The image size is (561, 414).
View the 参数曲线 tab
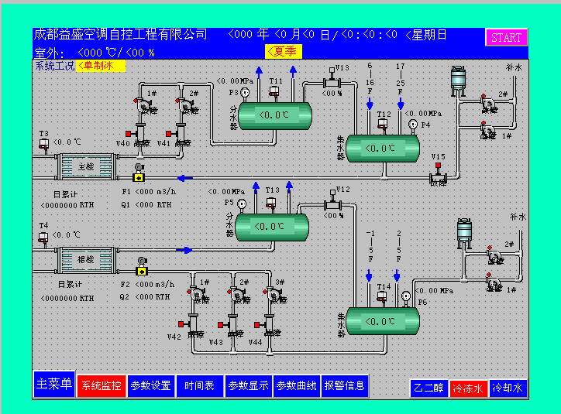(x=297, y=386)
